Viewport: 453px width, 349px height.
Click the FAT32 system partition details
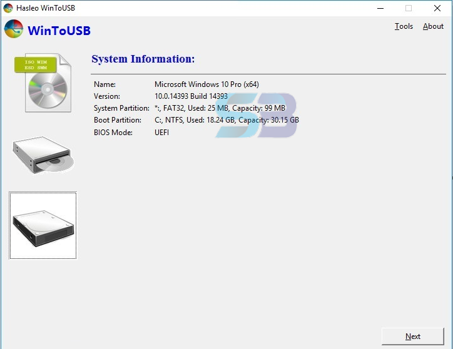[220, 108]
